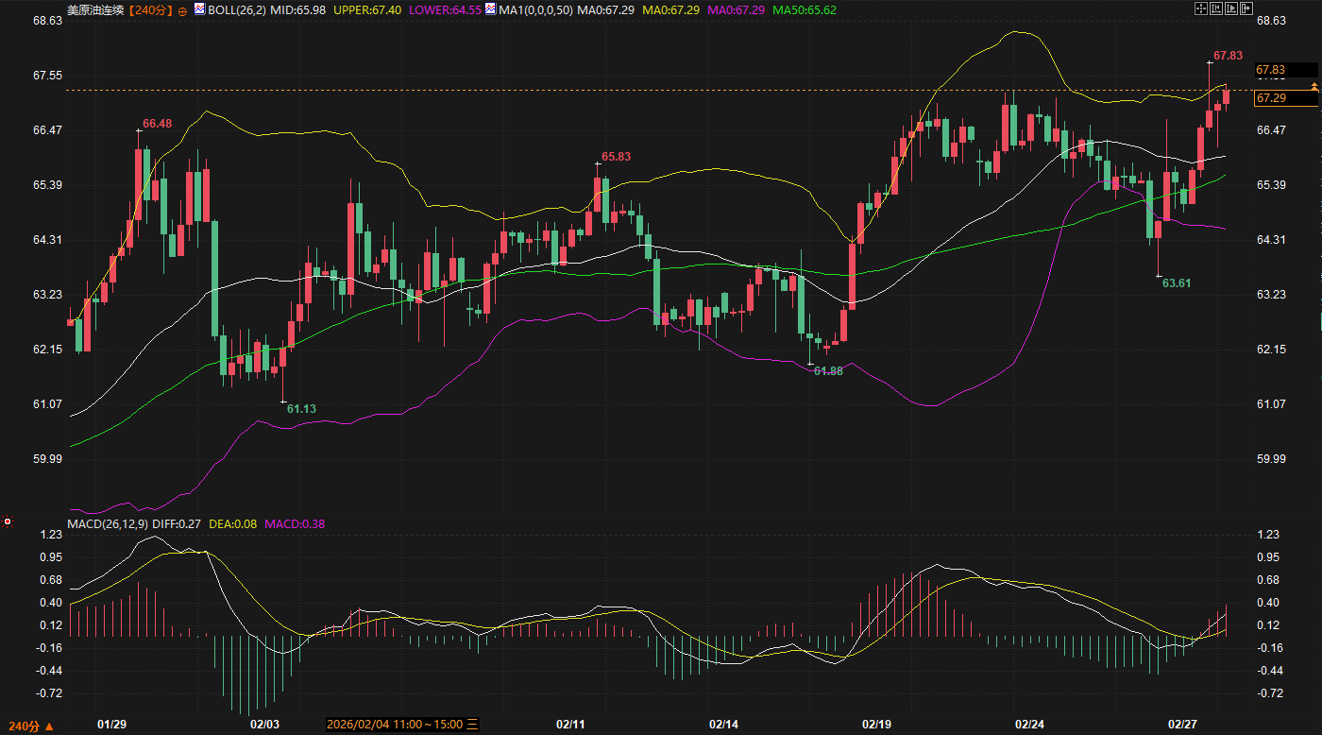1322x735 pixels.
Task: Click the【240分】timeframe label in the title
Action: click(151, 10)
